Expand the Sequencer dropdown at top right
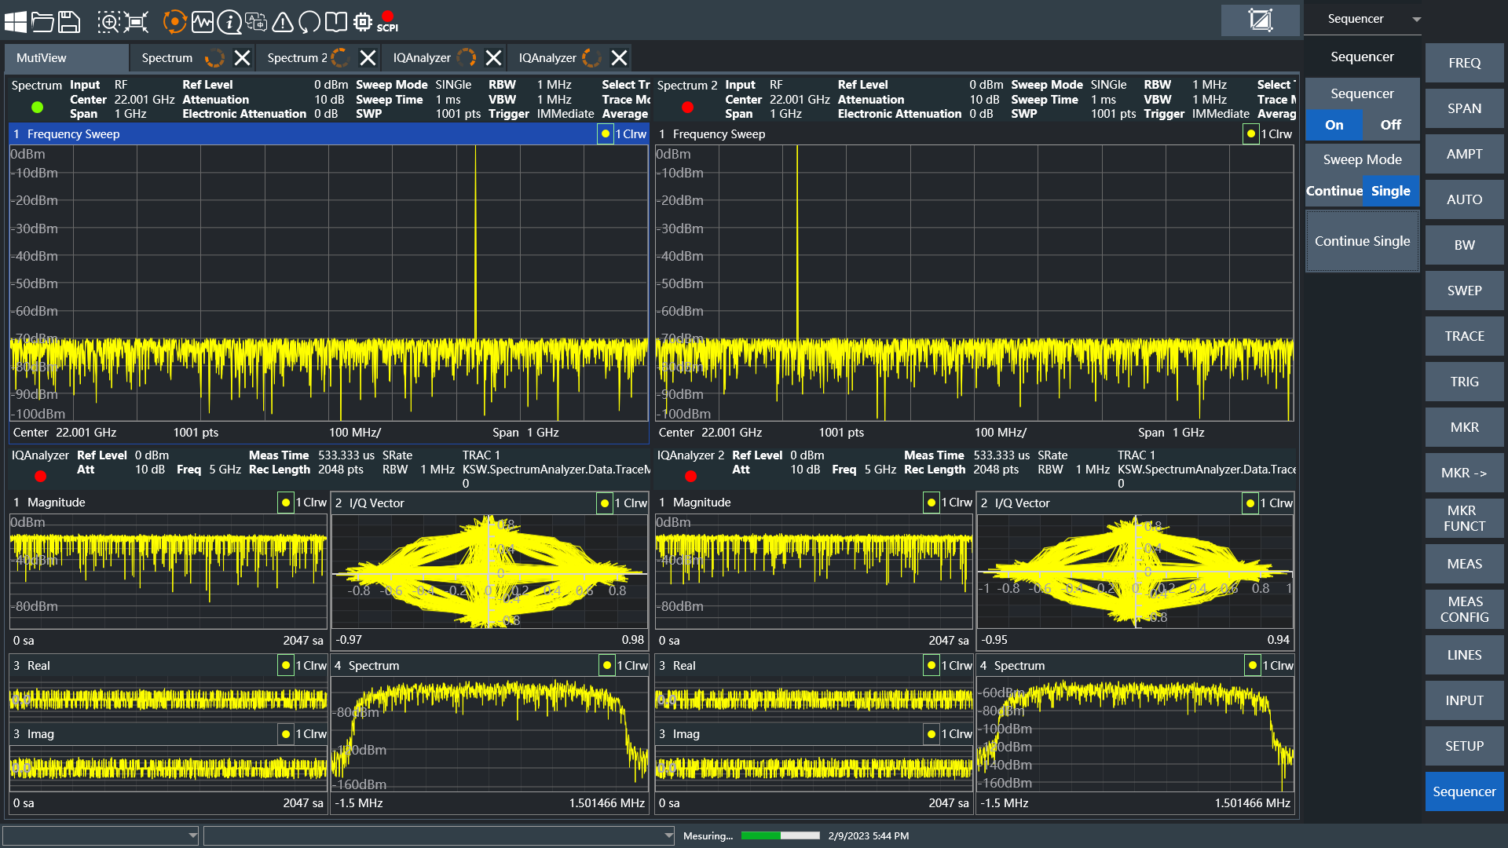The height and width of the screenshot is (848, 1508). [x=1416, y=20]
